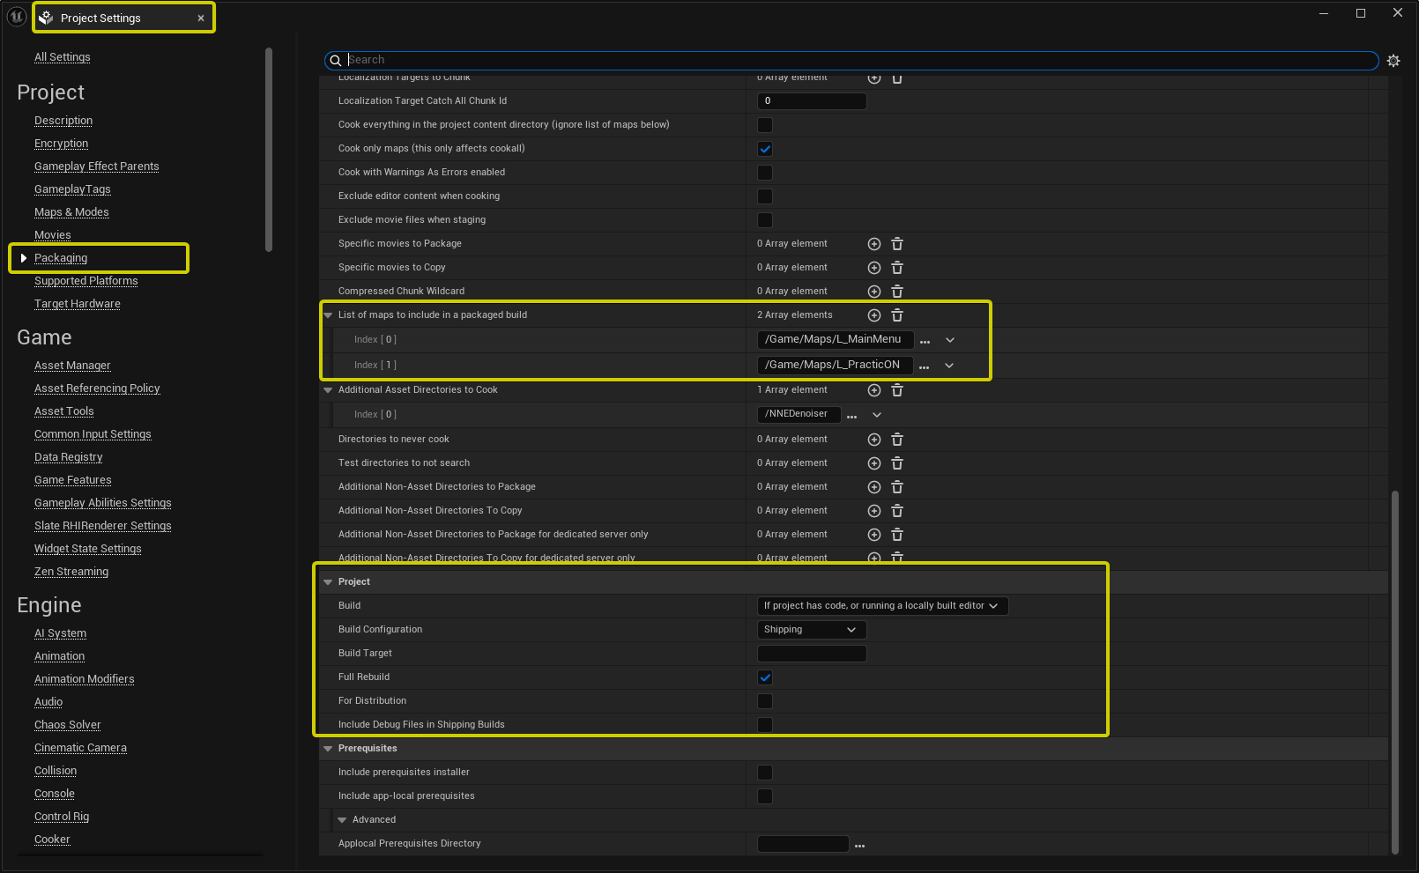This screenshot has width=1419, height=873.
Task: Browse for Applocal Prerequisites Directory
Action: [x=859, y=845]
